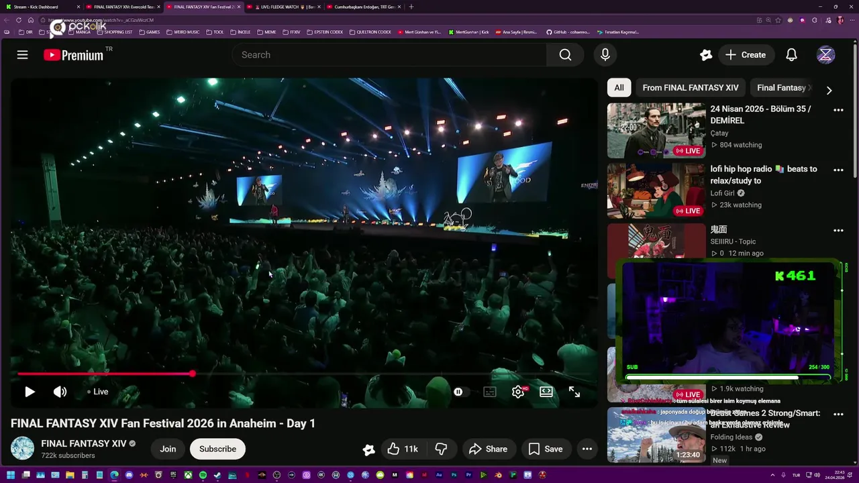Open the MANGA bookmarks folder
This screenshot has height=483, width=859.
[x=79, y=32]
